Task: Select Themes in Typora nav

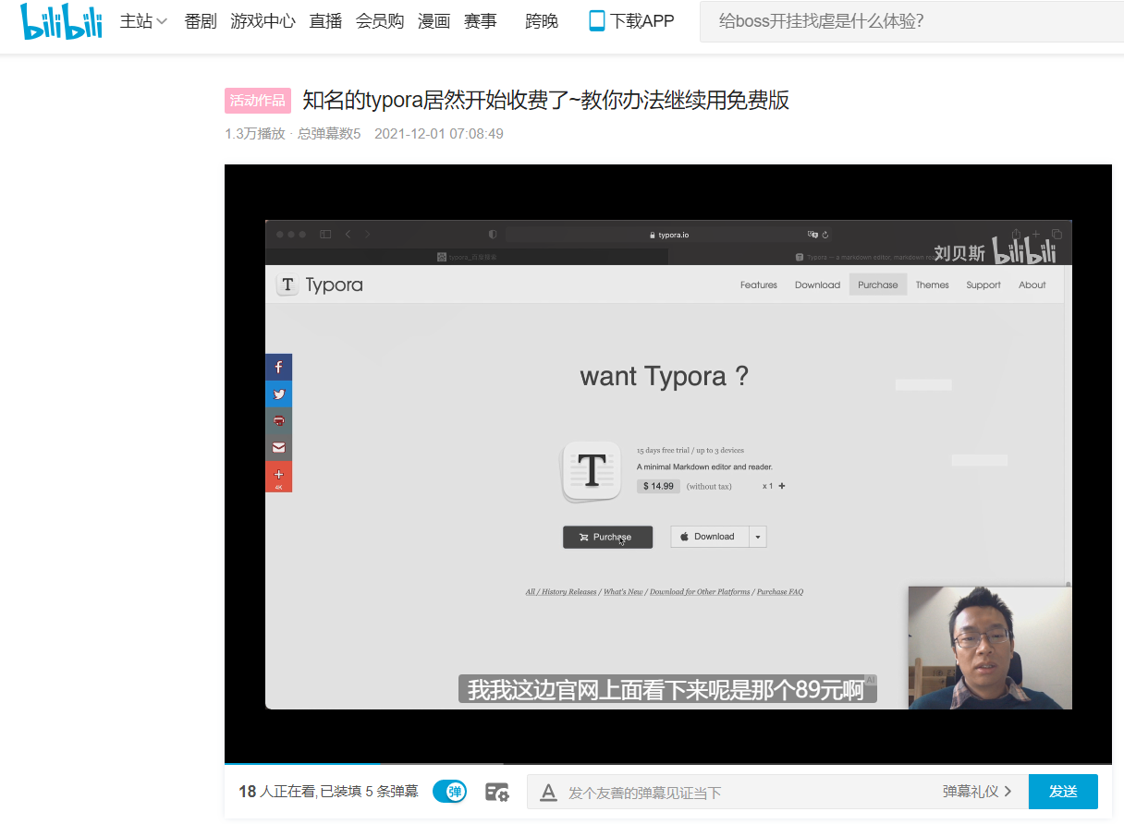Action: pos(932,285)
